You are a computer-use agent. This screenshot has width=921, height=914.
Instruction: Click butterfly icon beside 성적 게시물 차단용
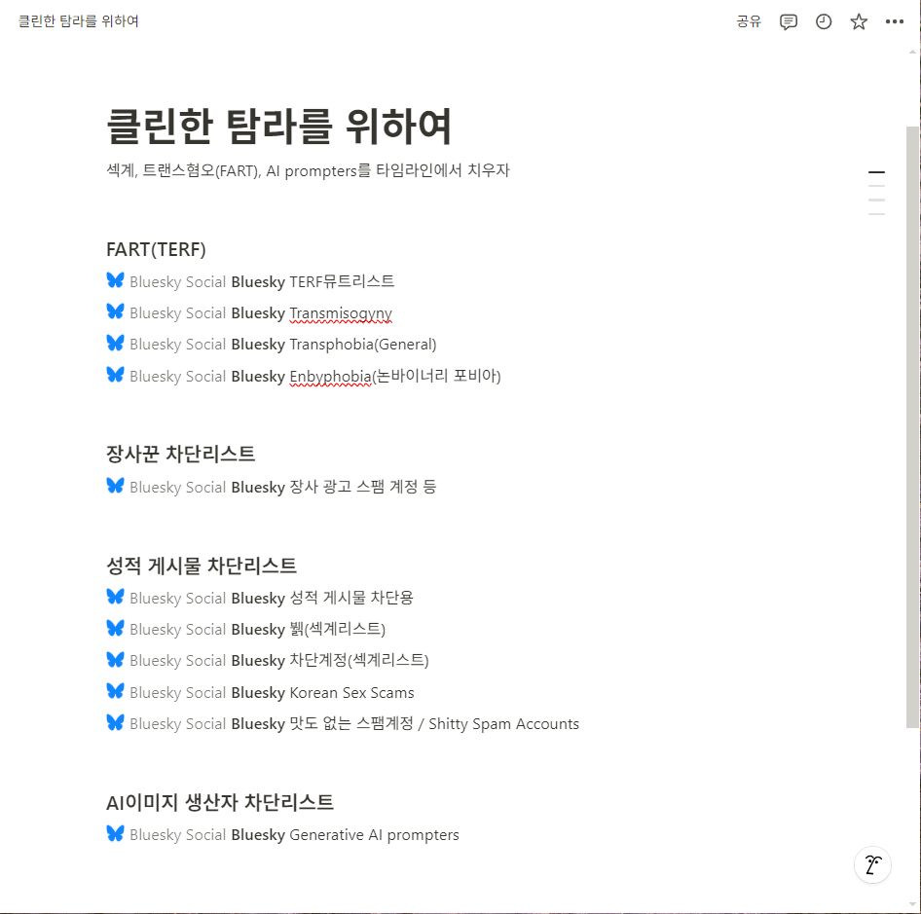115,597
